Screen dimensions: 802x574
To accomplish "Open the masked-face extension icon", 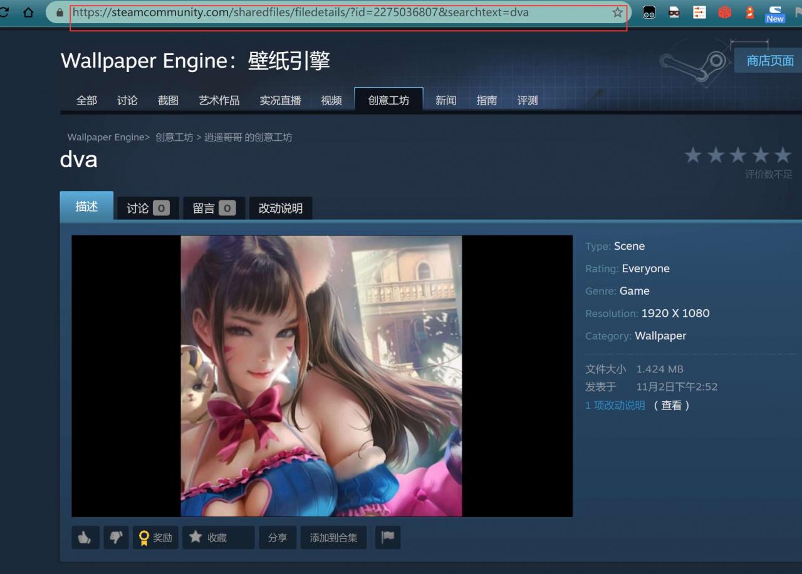I will (x=674, y=12).
